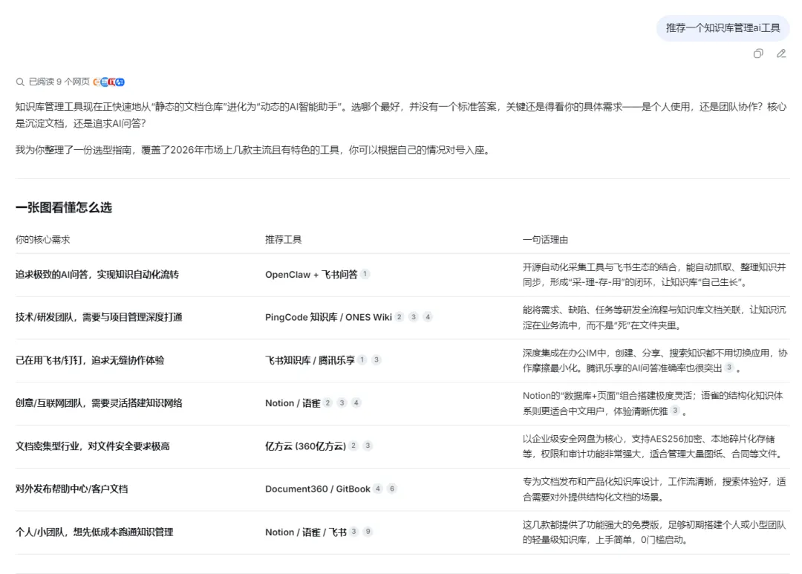
Task: Click the 推荐一个知识库管理ai工具 message bubble
Action: (723, 27)
